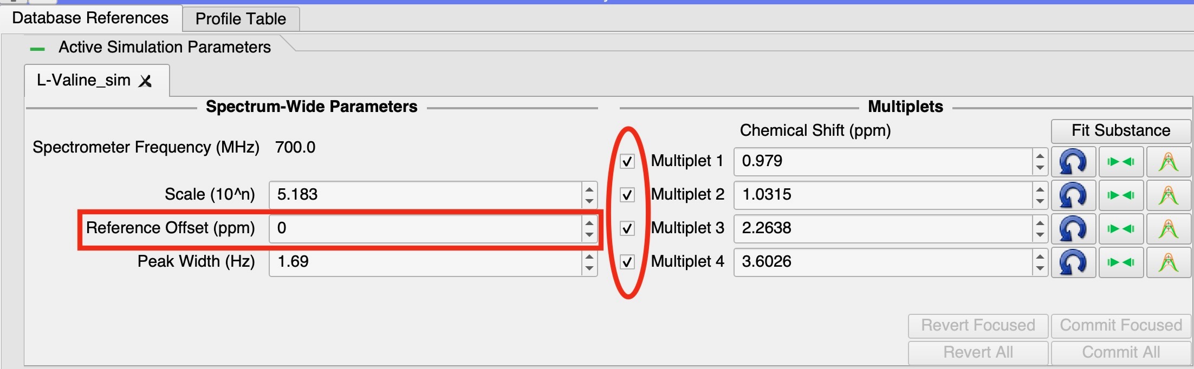Click the blue revert arrow for Multiplet 3
Image resolution: width=1194 pixels, height=369 pixels.
pos(1073,229)
